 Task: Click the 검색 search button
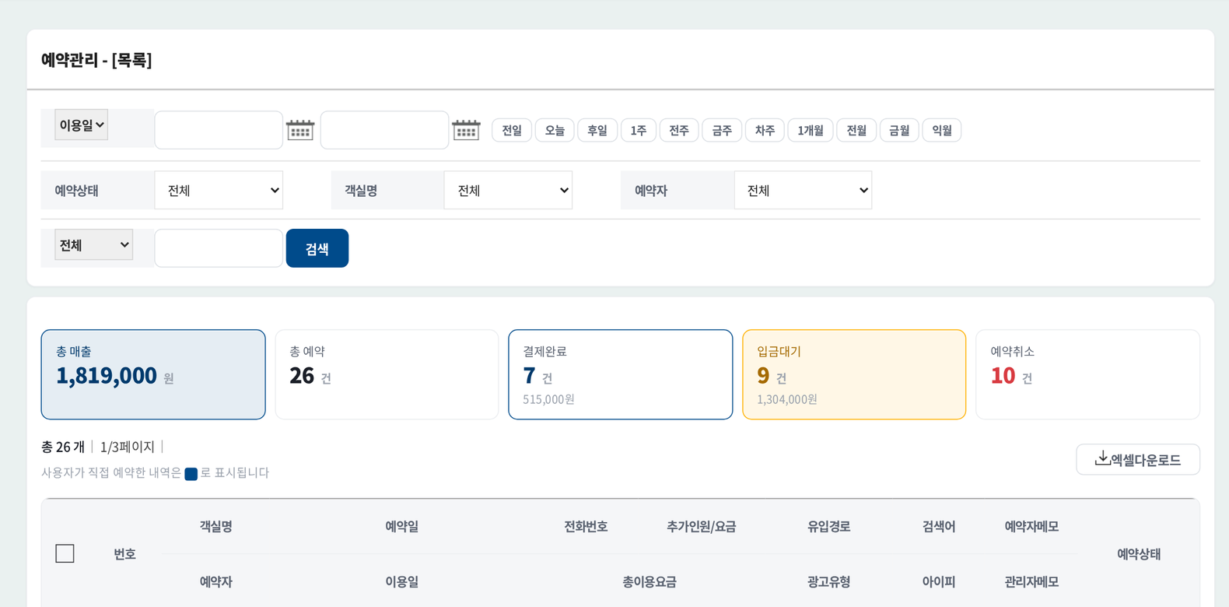click(317, 248)
